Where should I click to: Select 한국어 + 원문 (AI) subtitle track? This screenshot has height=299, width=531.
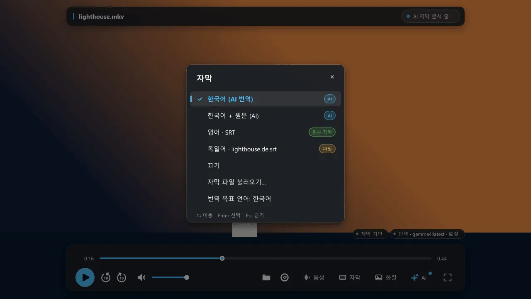pyautogui.click(x=265, y=115)
